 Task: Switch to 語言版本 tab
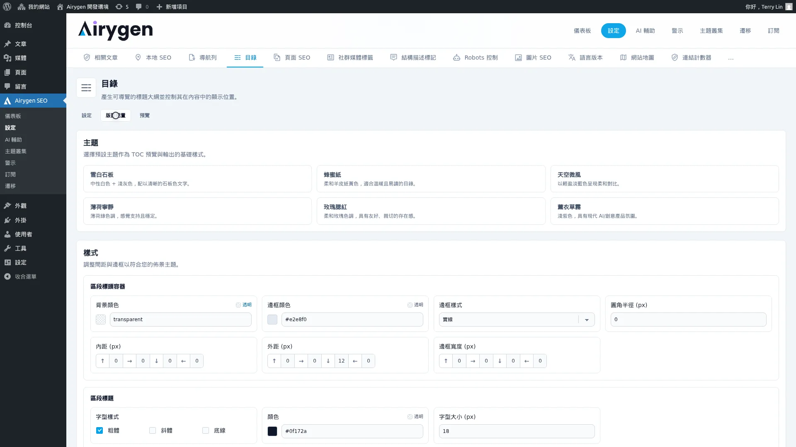tap(585, 58)
